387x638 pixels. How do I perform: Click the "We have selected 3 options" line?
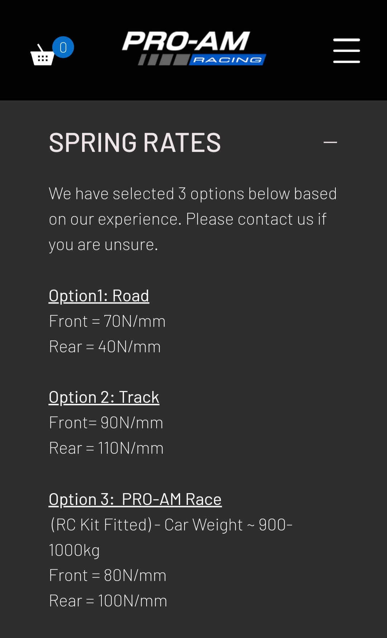point(192,194)
